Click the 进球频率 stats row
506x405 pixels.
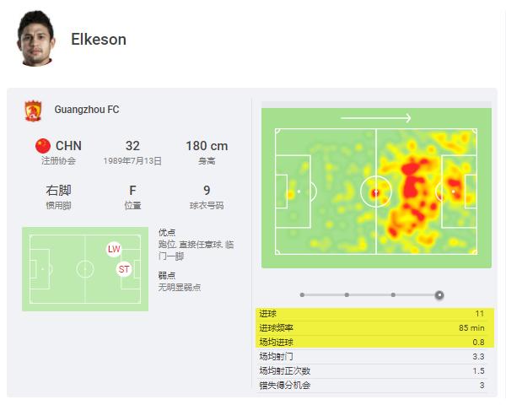point(375,328)
